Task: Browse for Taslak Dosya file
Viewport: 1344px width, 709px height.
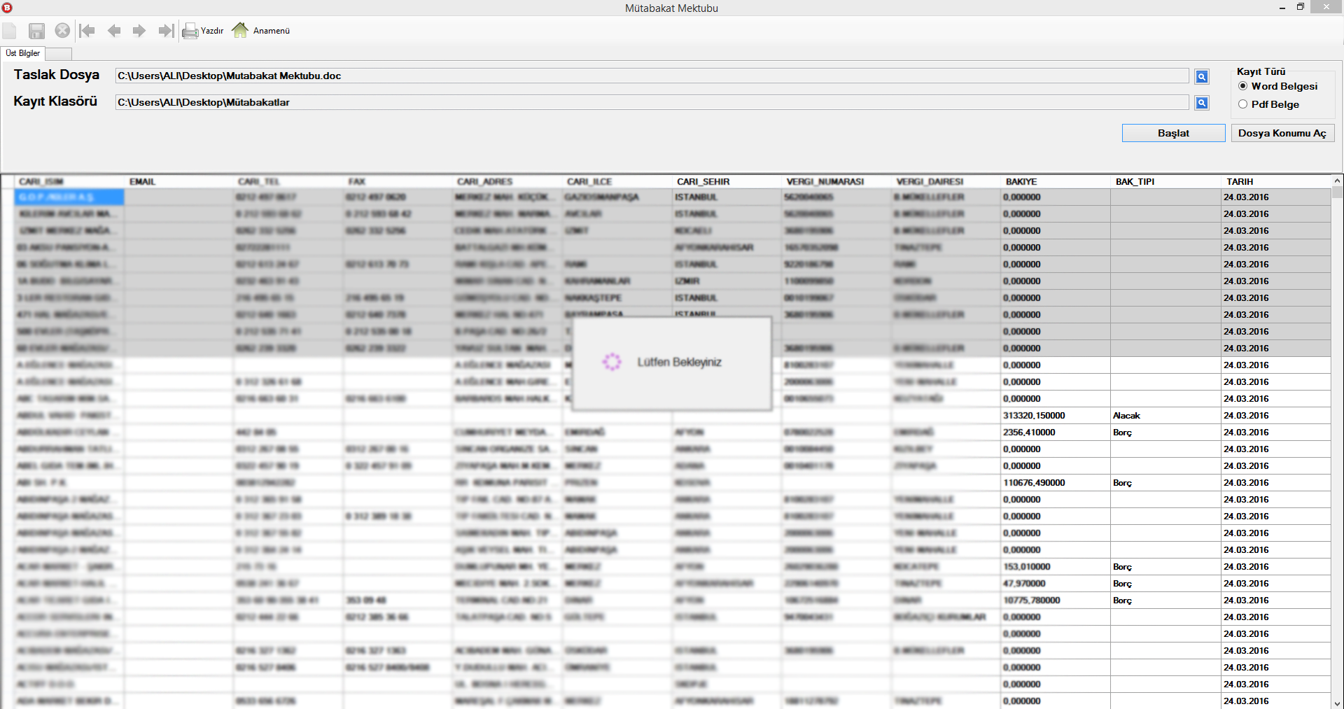Action: click(x=1201, y=77)
